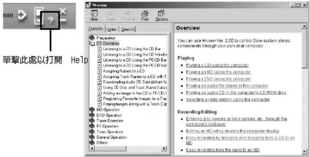Follow Easy recording by dragging and dropping link
Viewport: 310px width, 157px height.
[x=240, y=140]
